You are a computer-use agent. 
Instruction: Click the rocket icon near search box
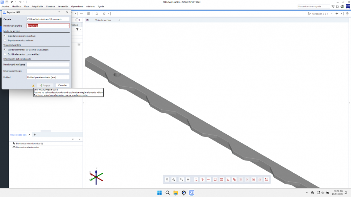(x=333, y=6)
